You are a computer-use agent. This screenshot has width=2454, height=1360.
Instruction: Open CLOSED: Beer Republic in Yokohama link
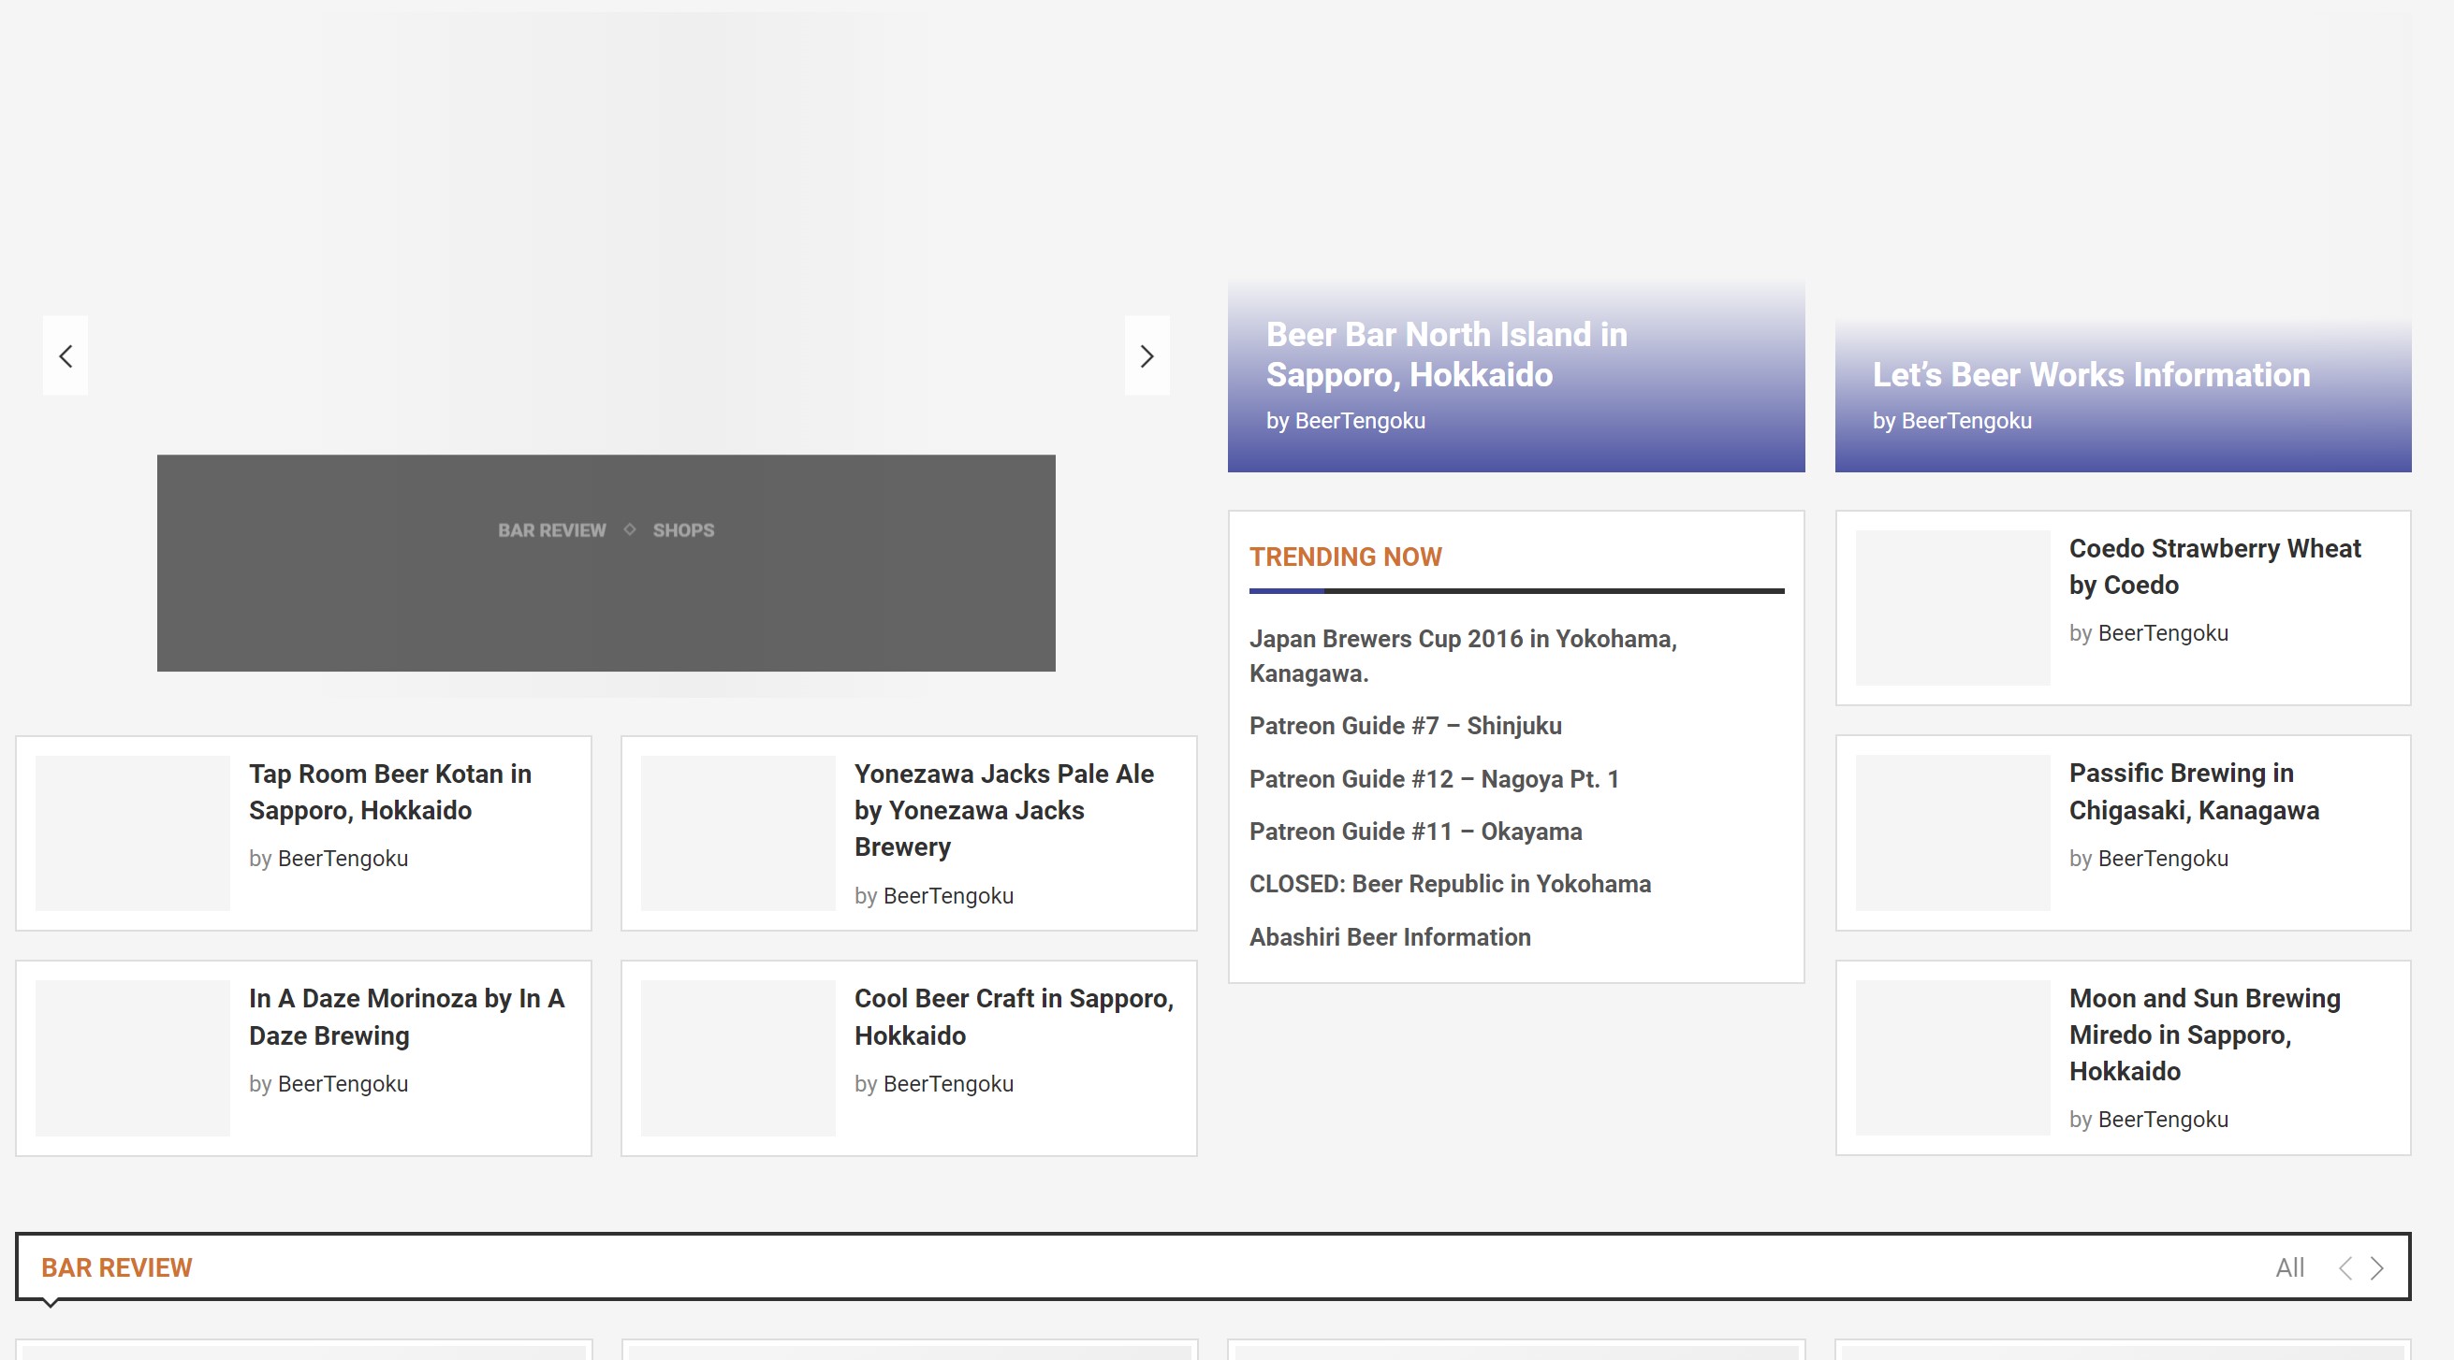click(1450, 884)
